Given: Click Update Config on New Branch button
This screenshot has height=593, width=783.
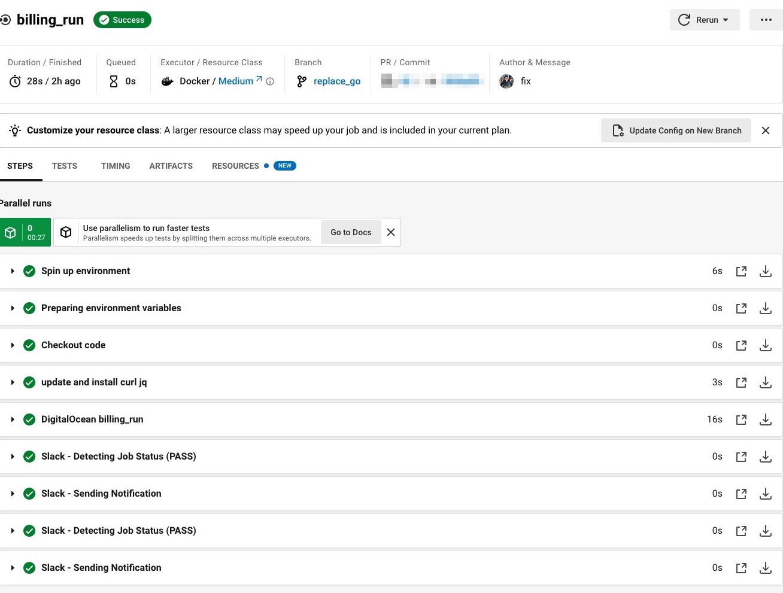Looking at the screenshot, I should [x=676, y=130].
